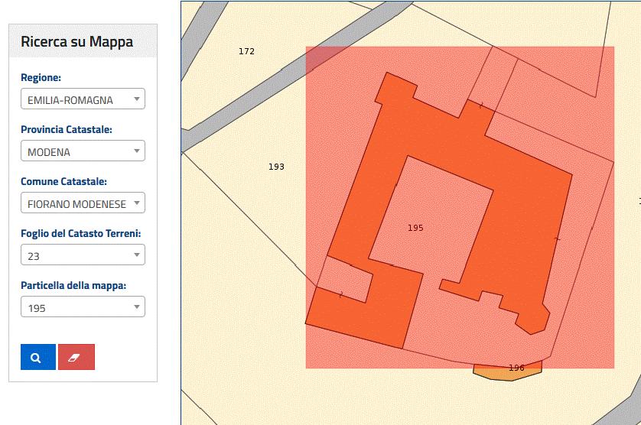The height and width of the screenshot is (425, 641).
Task: Click parcel label 172 on the map
Action: click(x=246, y=51)
